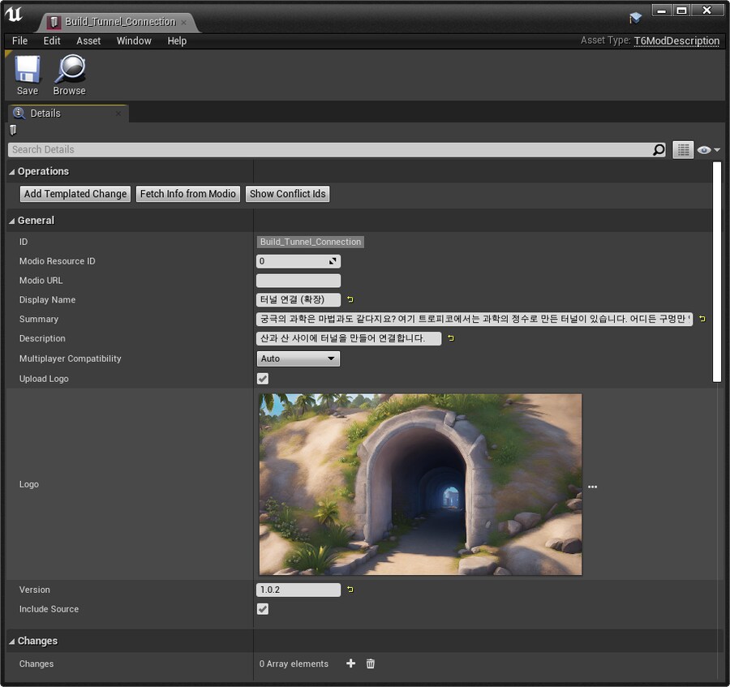Click the Details panel vertical scrollbar
The image size is (730, 687).
point(717,273)
